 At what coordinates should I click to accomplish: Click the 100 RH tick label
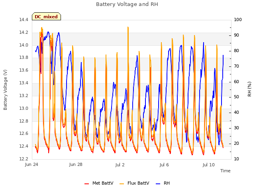click(x=238, y=19)
